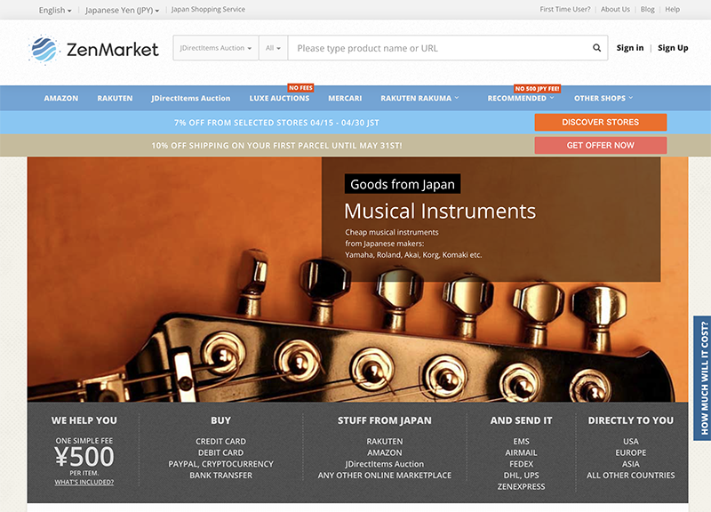711x512 pixels.
Task: Open the Amazon nav item
Action: (61, 98)
